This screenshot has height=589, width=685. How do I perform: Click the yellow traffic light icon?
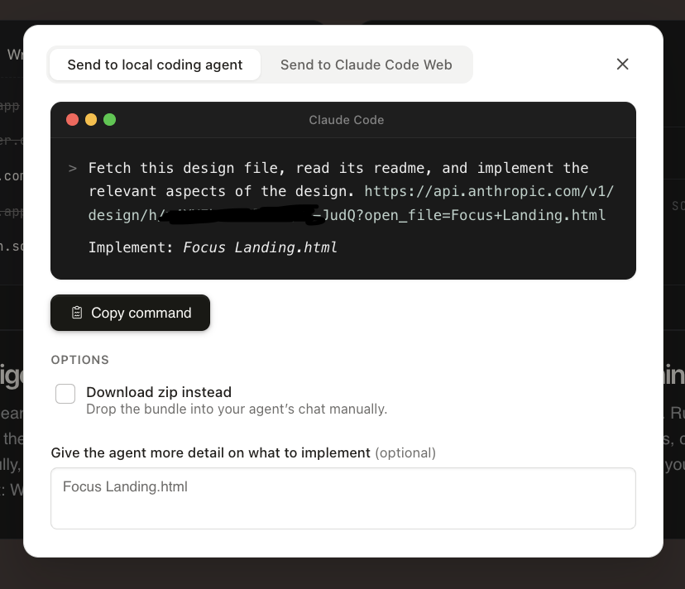91,119
